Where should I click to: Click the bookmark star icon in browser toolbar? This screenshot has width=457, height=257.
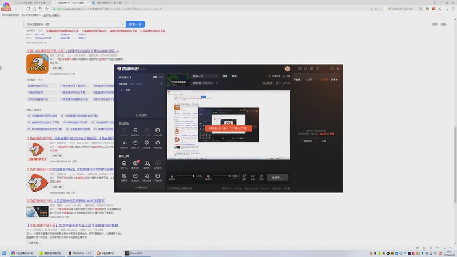(47, 9)
